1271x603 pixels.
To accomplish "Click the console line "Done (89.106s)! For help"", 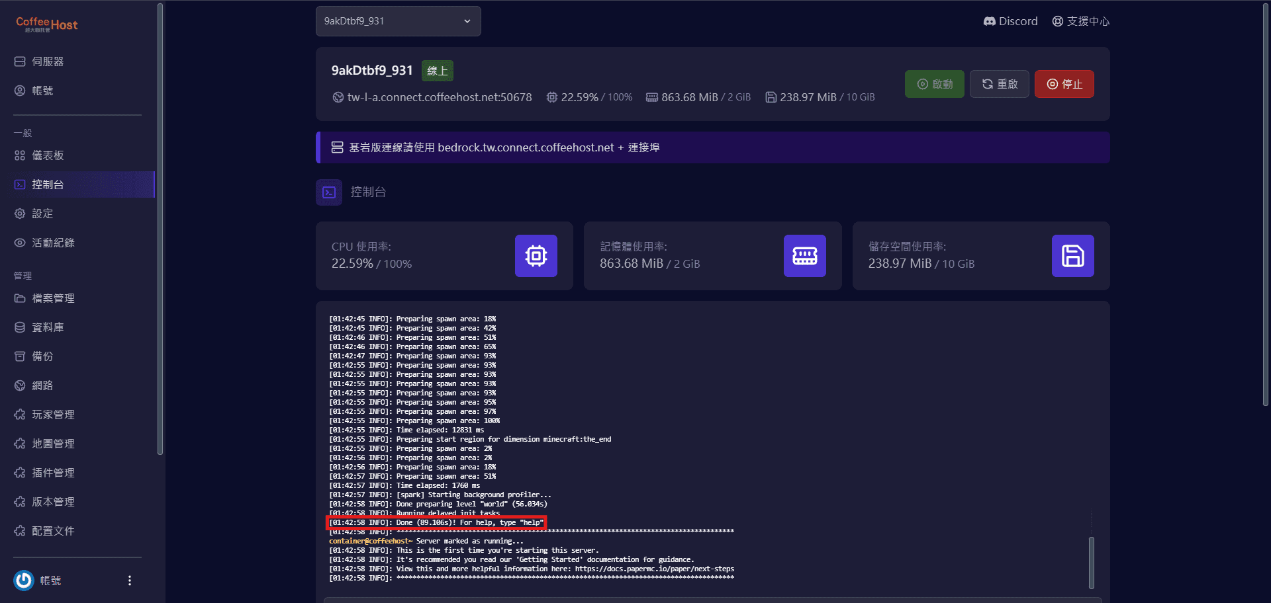I will coord(436,522).
